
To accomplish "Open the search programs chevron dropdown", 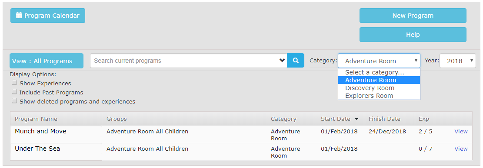I will 282,60.
